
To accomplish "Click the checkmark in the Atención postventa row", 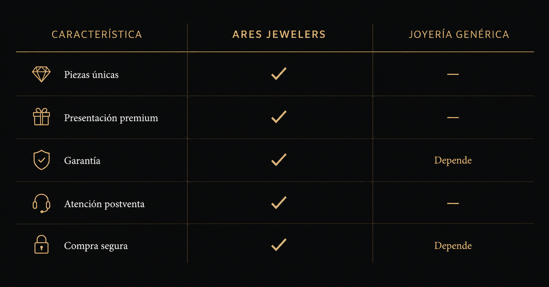I will pyautogui.click(x=279, y=202).
